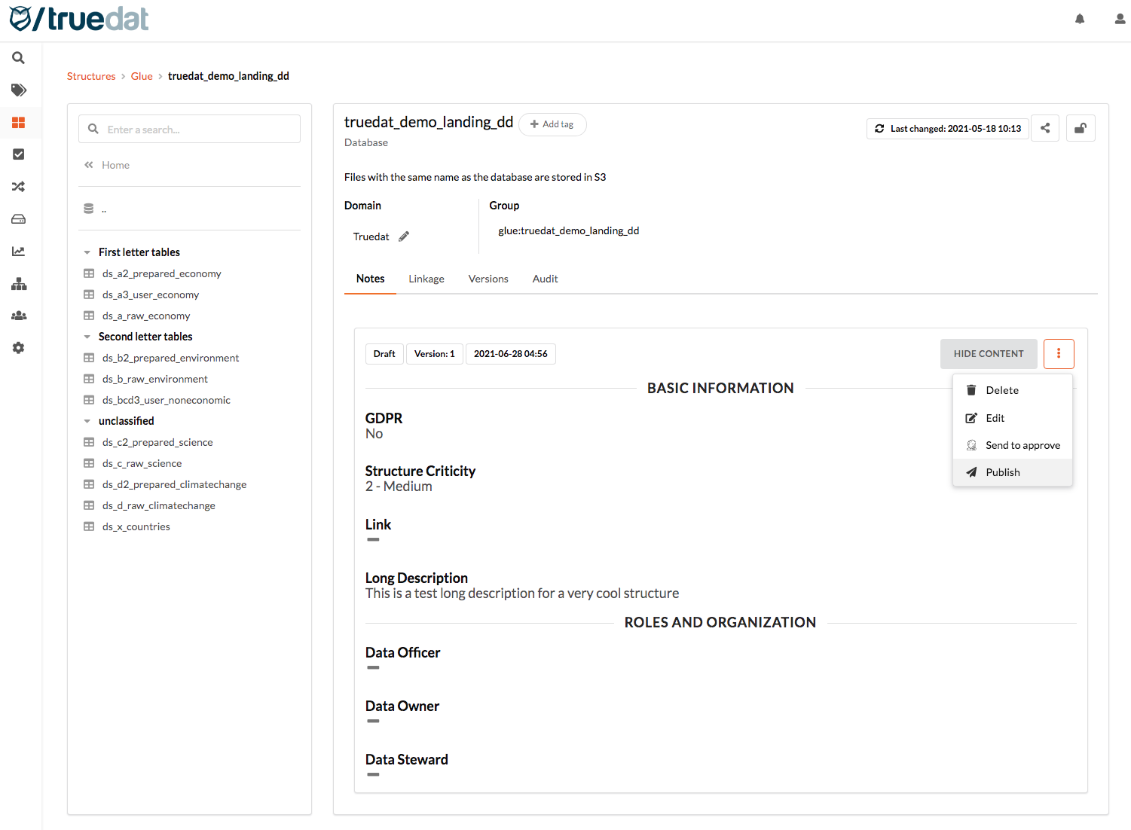
Task: Collapse the Second letter tables group
Action: click(87, 337)
